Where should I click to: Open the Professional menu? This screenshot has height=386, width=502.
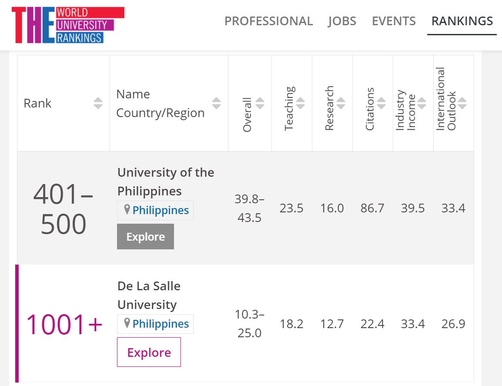(x=268, y=21)
